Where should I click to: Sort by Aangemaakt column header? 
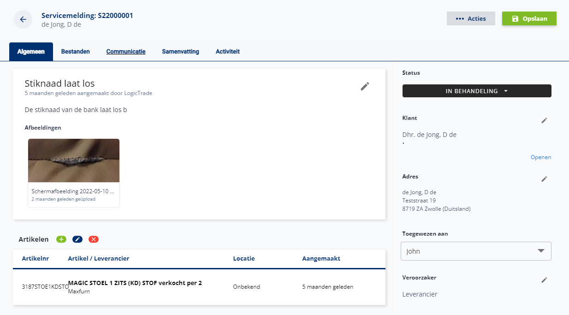click(321, 259)
